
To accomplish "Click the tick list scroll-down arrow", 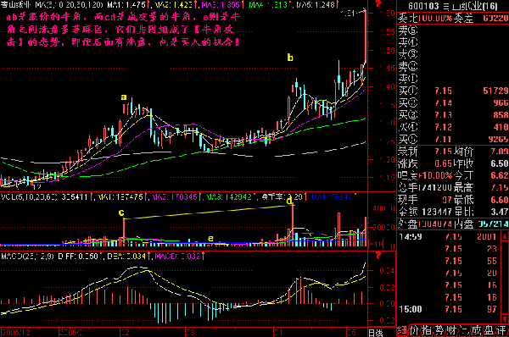I will [x=505, y=319].
